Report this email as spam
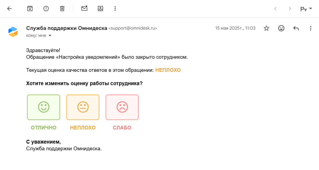 pyautogui.click(x=46, y=9)
